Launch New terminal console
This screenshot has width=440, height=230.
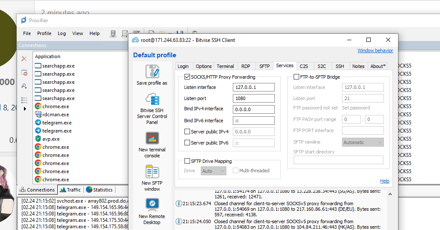coord(152,139)
